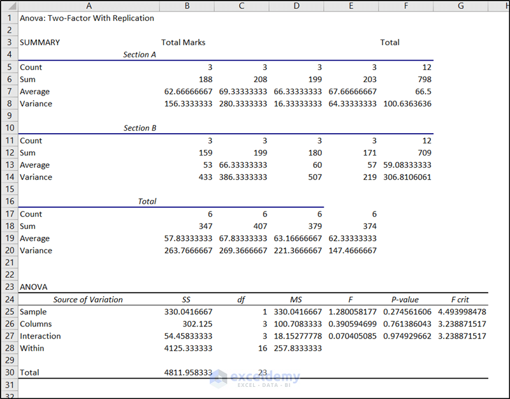Click the variance value 306.8106061
This screenshot has width=510, height=399.
pos(407,177)
